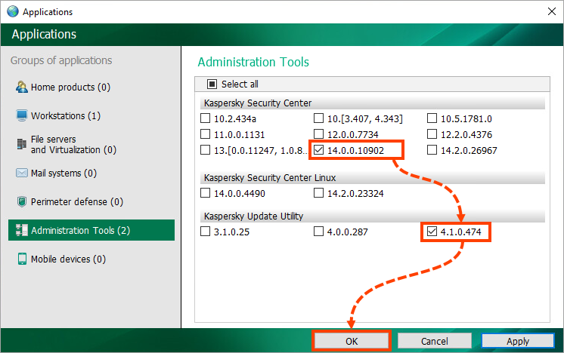Viewport: 564px width, 353px height.
Task: Click the Mobile devices phone icon
Action: tap(22, 259)
